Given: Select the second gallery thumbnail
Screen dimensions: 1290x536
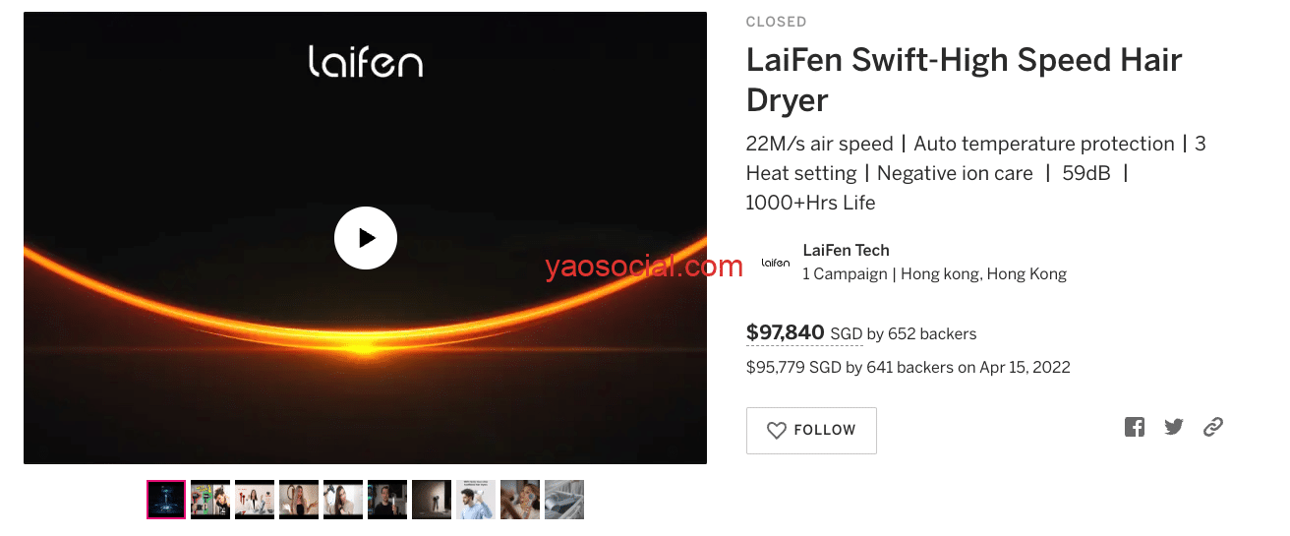Looking at the screenshot, I should point(210,500).
